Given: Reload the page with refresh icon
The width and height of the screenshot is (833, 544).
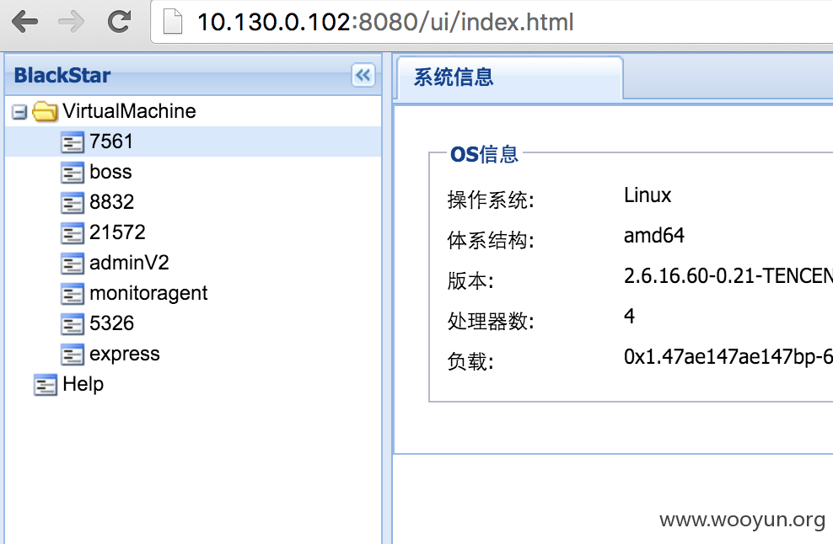Looking at the screenshot, I should [119, 22].
